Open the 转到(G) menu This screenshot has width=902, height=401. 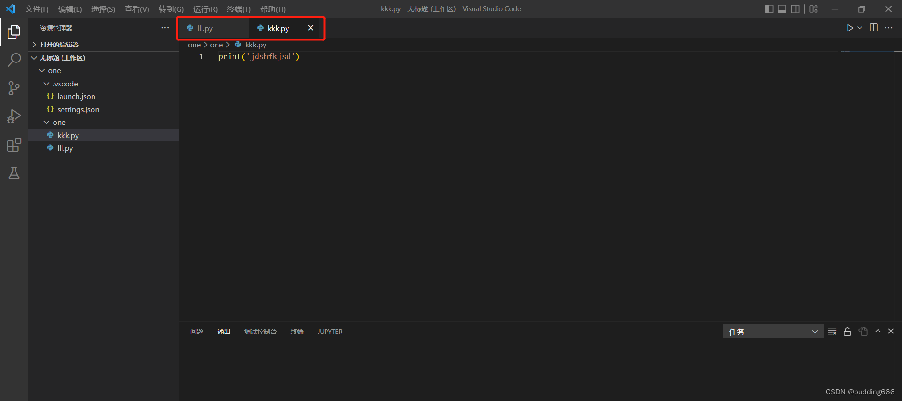pyautogui.click(x=171, y=9)
